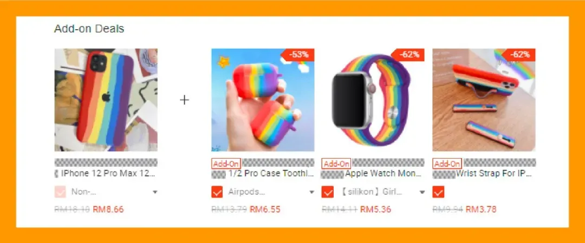The width and height of the screenshot is (585, 243).
Task: Toggle the disabled iPhone 12 case checkbox
Action: 60,192
